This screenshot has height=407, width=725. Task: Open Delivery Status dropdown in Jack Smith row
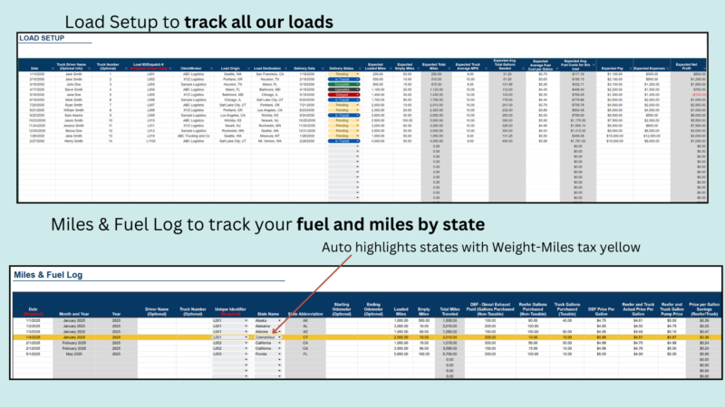click(343, 74)
